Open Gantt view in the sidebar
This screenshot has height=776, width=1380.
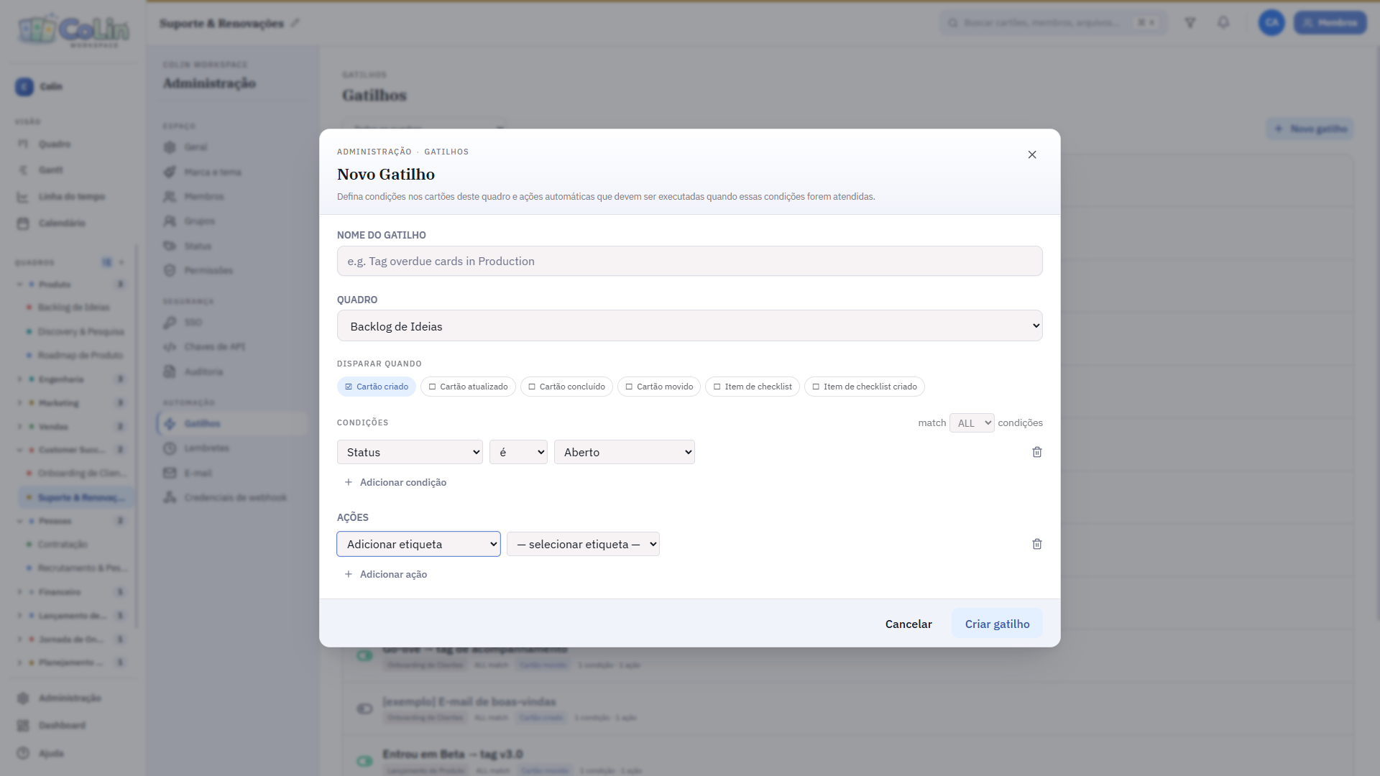tap(50, 170)
